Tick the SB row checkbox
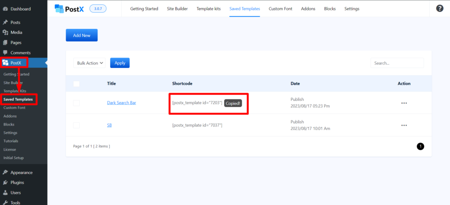This screenshot has height=205, width=450. 76,125
